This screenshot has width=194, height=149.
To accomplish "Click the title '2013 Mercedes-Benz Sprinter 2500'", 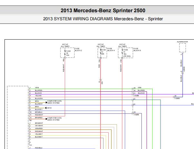I will (x=103, y=11).
